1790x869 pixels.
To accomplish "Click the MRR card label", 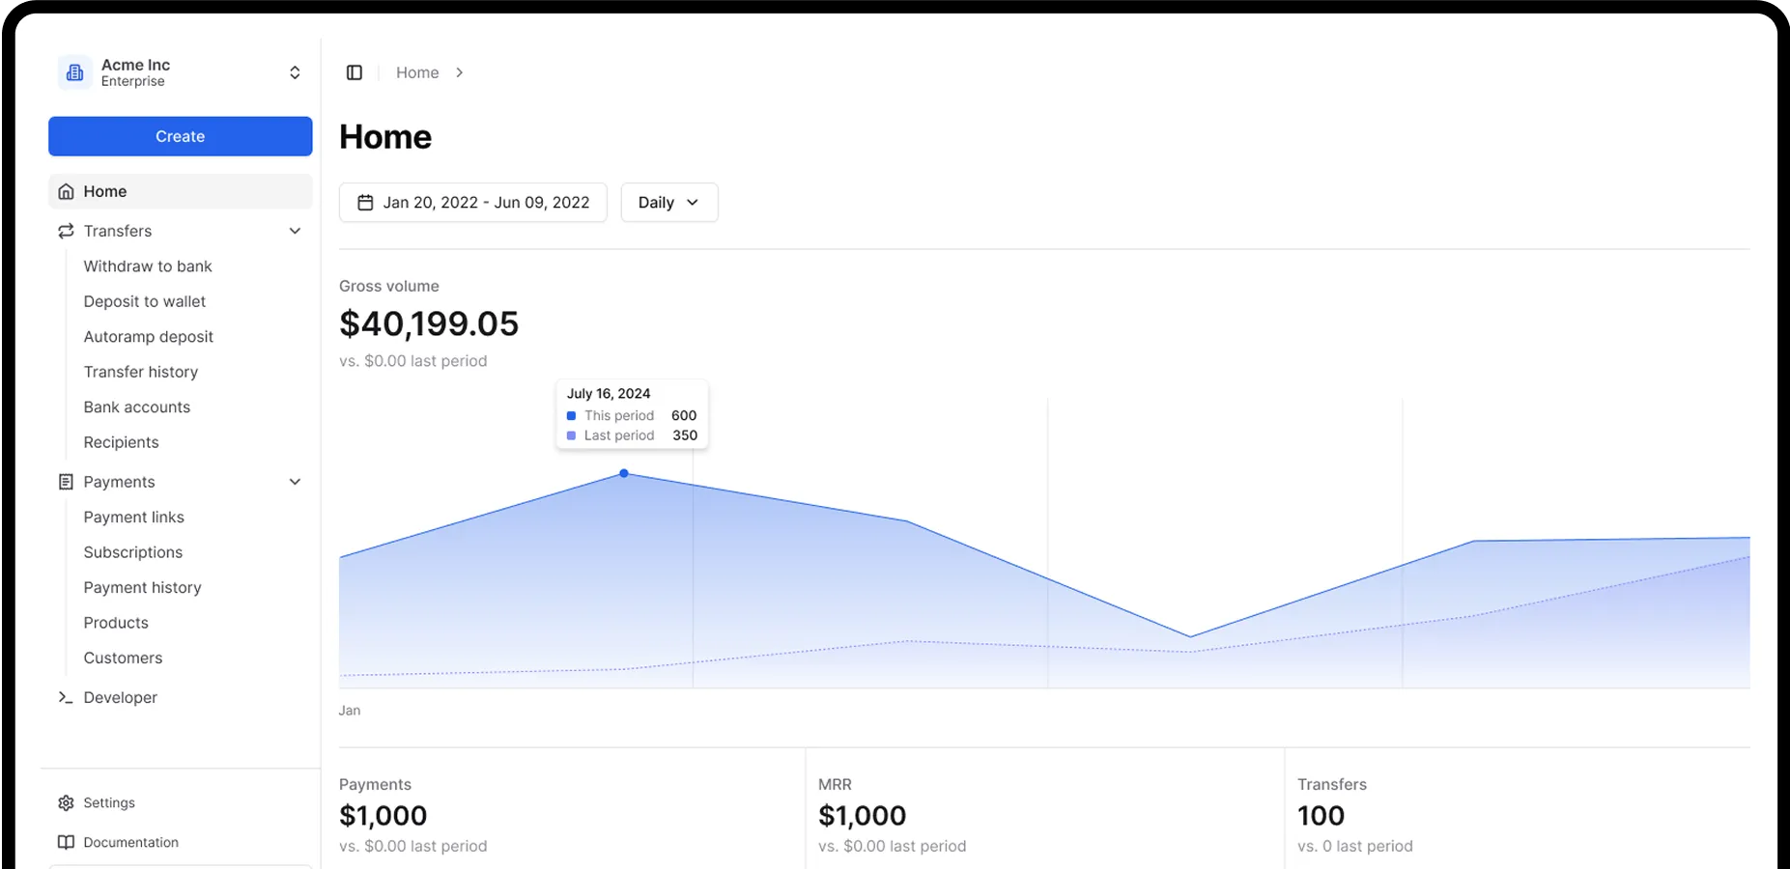I will (x=836, y=785).
